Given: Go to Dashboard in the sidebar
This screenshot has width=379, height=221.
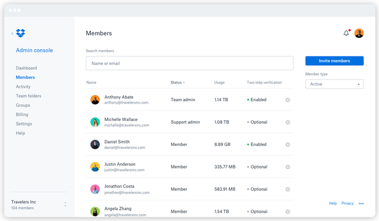Looking at the screenshot, I should point(26,68).
